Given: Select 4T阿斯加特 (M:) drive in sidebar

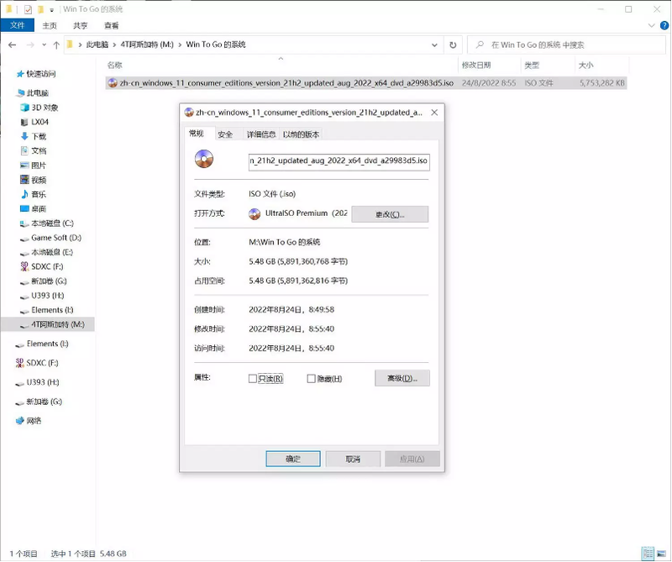Looking at the screenshot, I should [52, 324].
